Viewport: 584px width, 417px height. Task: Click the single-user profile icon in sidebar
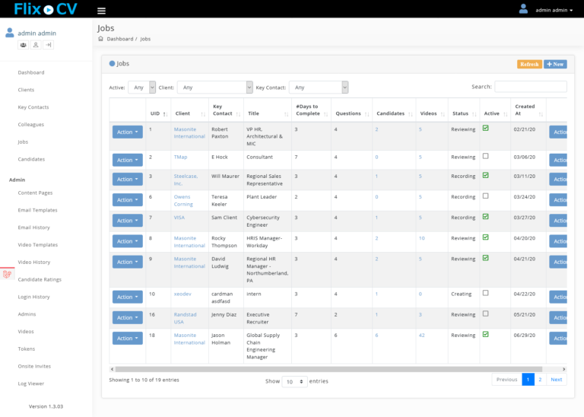click(36, 45)
